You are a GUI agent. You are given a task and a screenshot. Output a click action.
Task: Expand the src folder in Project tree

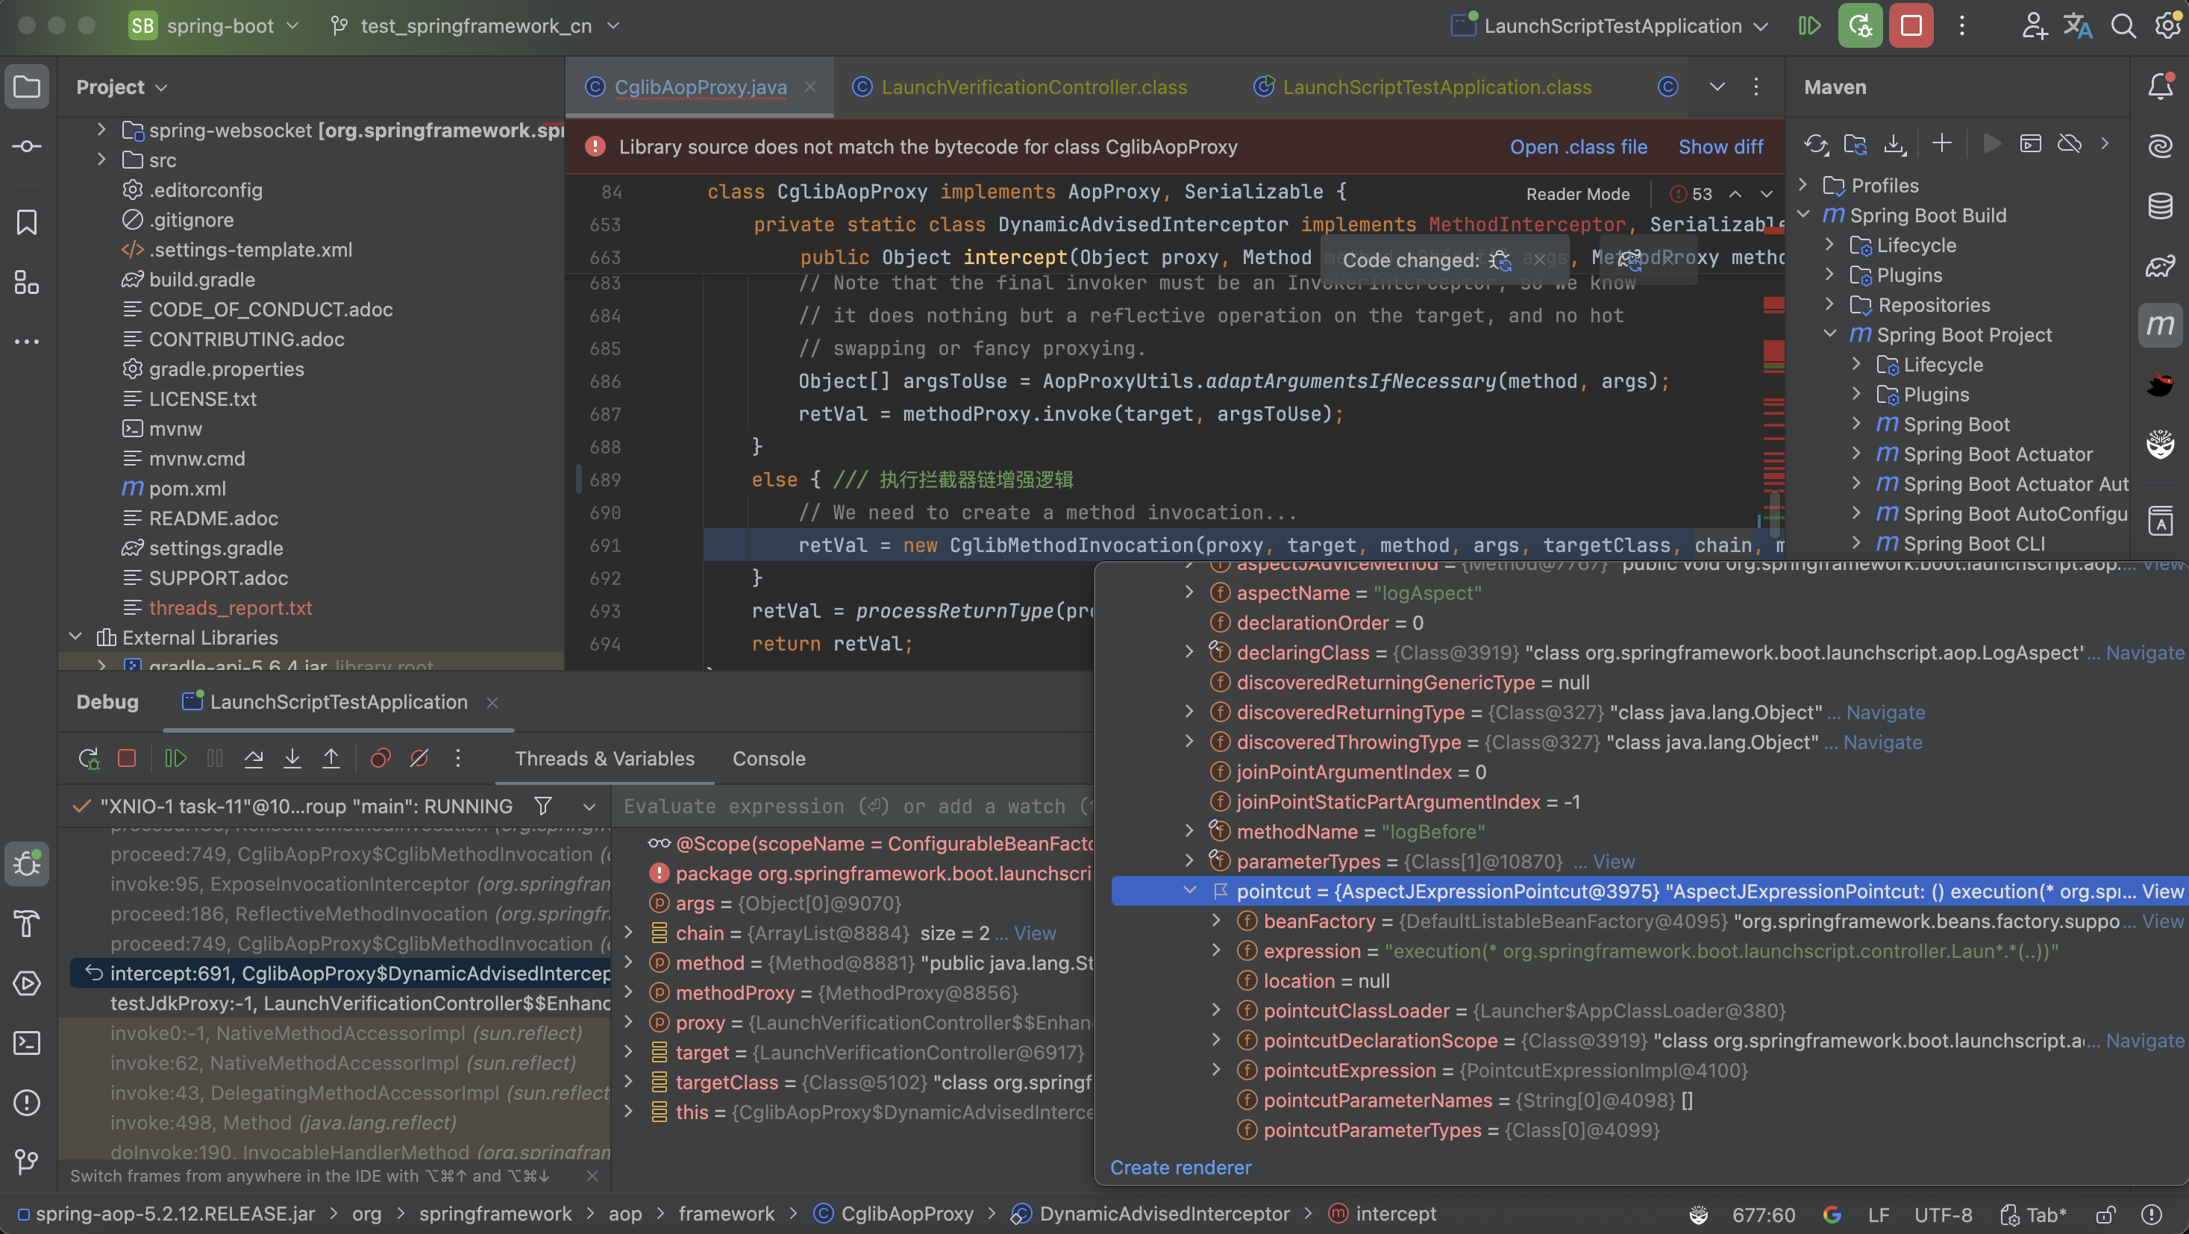(x=102, y=160)
